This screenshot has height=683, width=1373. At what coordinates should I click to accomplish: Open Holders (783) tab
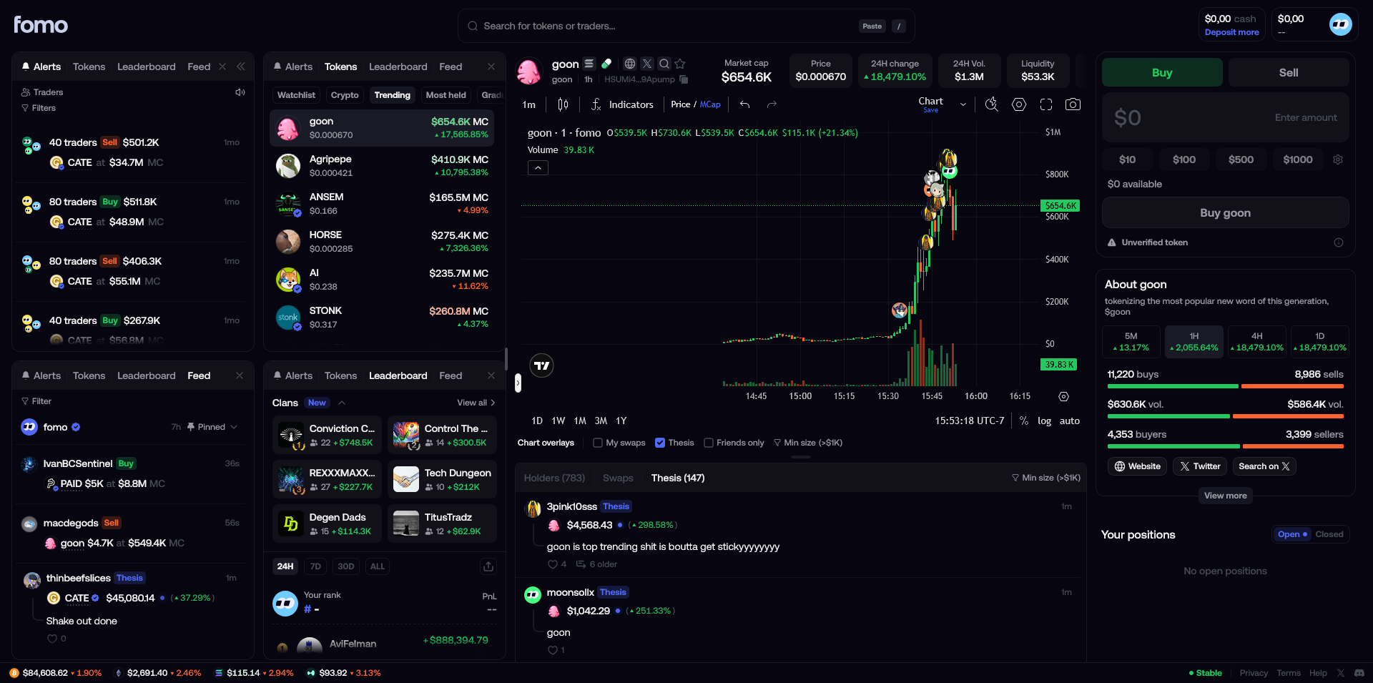click(x=554, y=478)
